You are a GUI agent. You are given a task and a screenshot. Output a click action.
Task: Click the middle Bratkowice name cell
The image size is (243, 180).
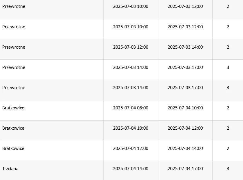click(13, 128)
